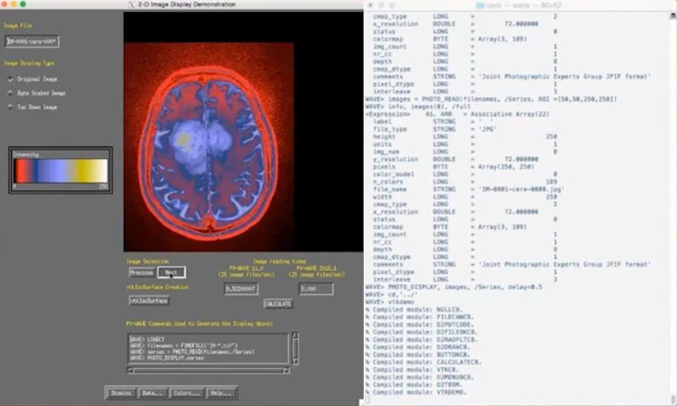Click right arrow of commands horizontal scrollbar

tap(286, 370)
